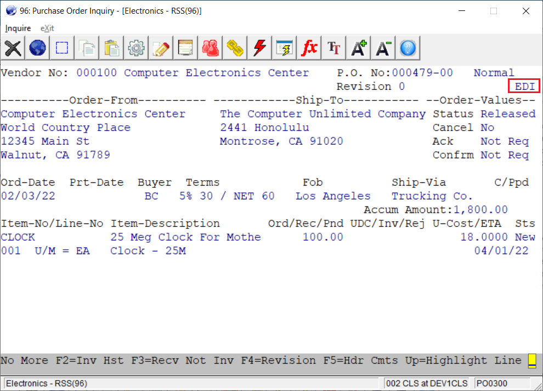
Task: Click terms 5% 30 / NET 60
Action: click(227, 197)
